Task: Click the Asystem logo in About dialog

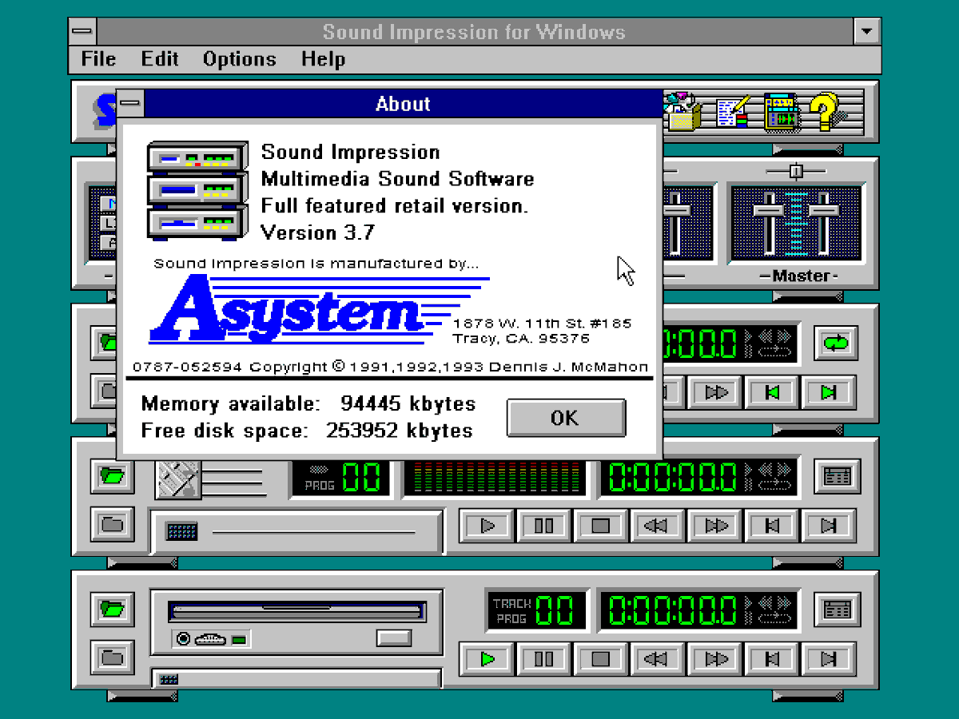Action: pos(319,310)
